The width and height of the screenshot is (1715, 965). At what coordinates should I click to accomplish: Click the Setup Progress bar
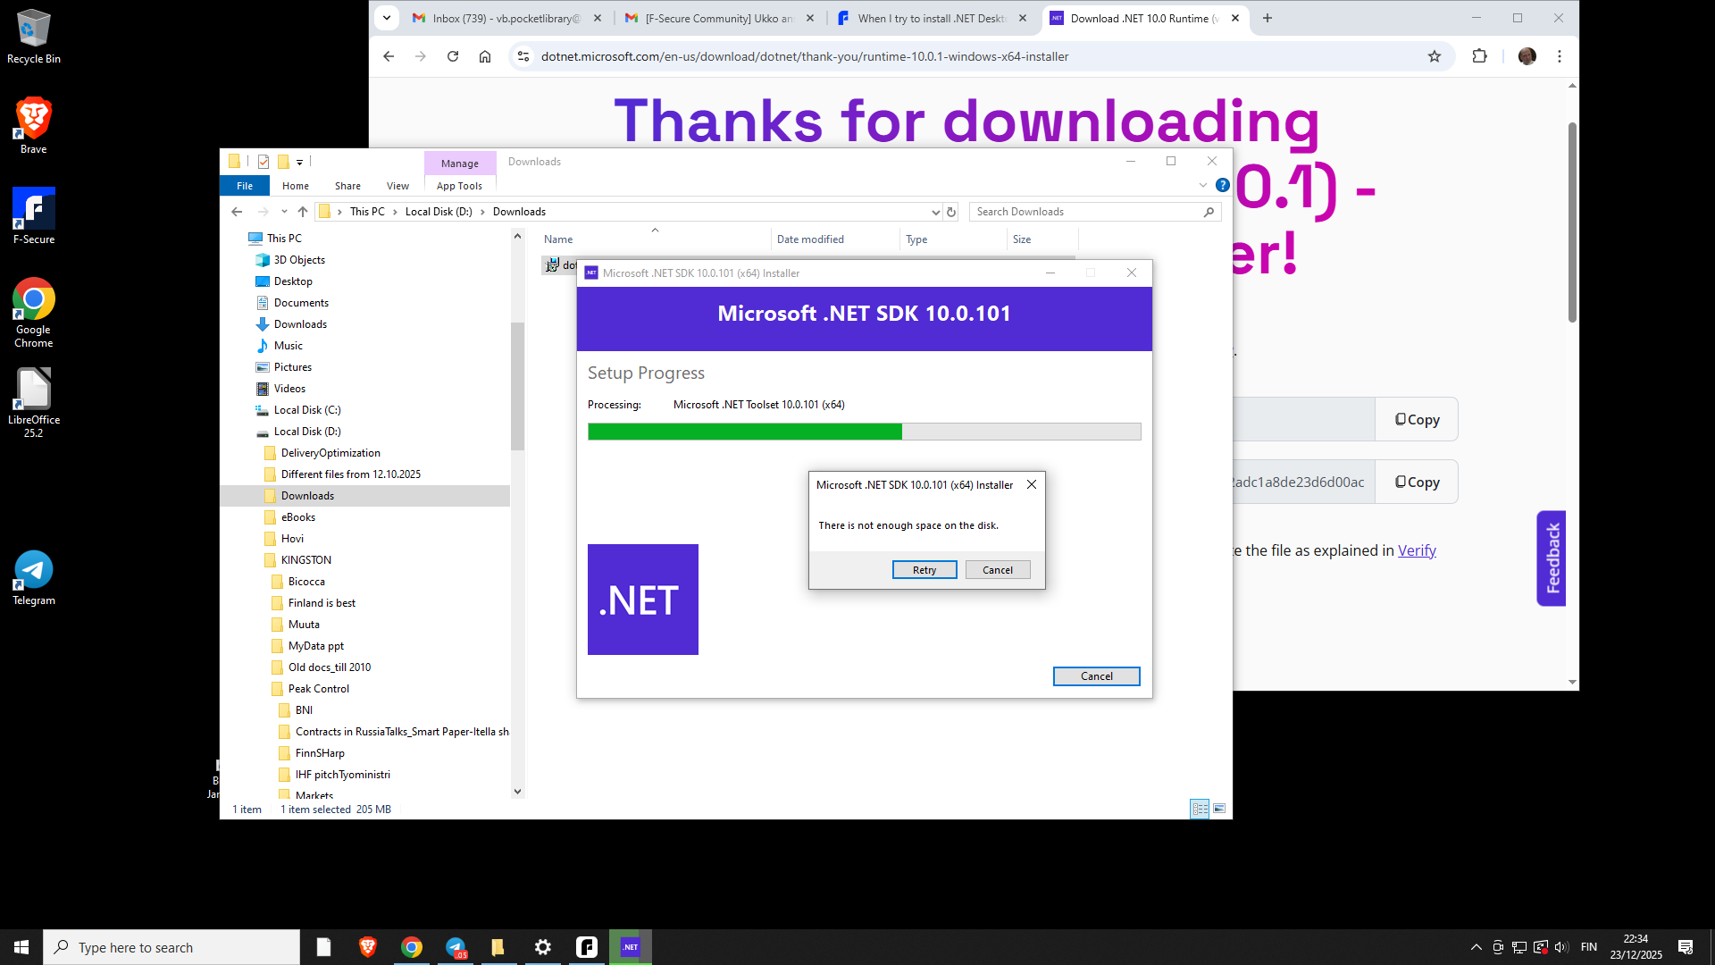coord(864,432)
